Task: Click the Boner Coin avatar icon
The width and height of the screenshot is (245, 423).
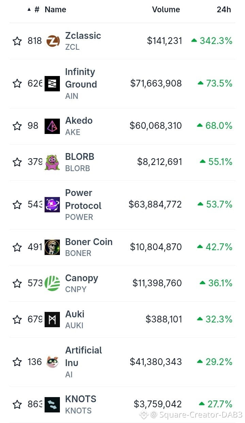Action: click(x=52, y=247)
